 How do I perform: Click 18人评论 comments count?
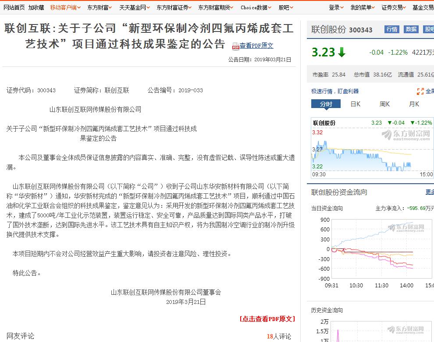(279, 336)
